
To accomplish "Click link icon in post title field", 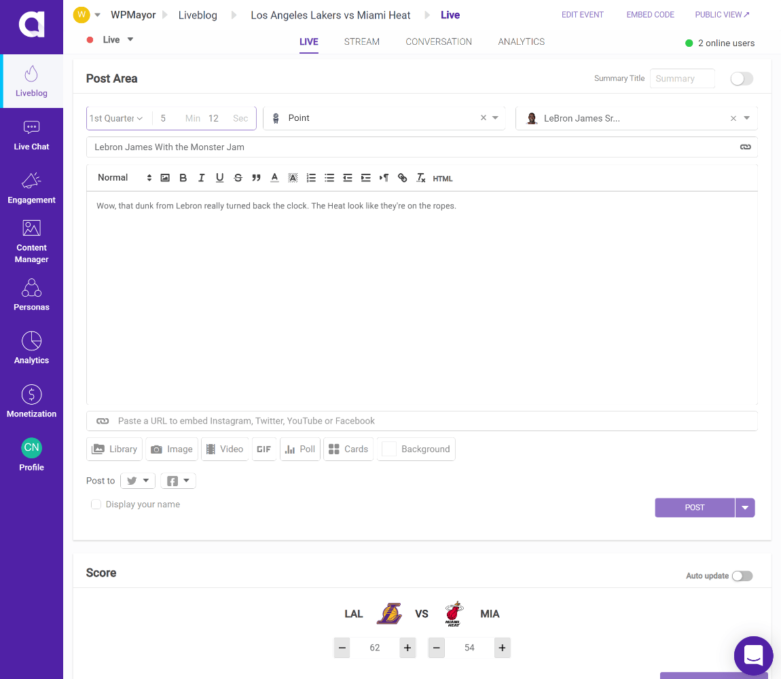I will [x=745, y=147].
